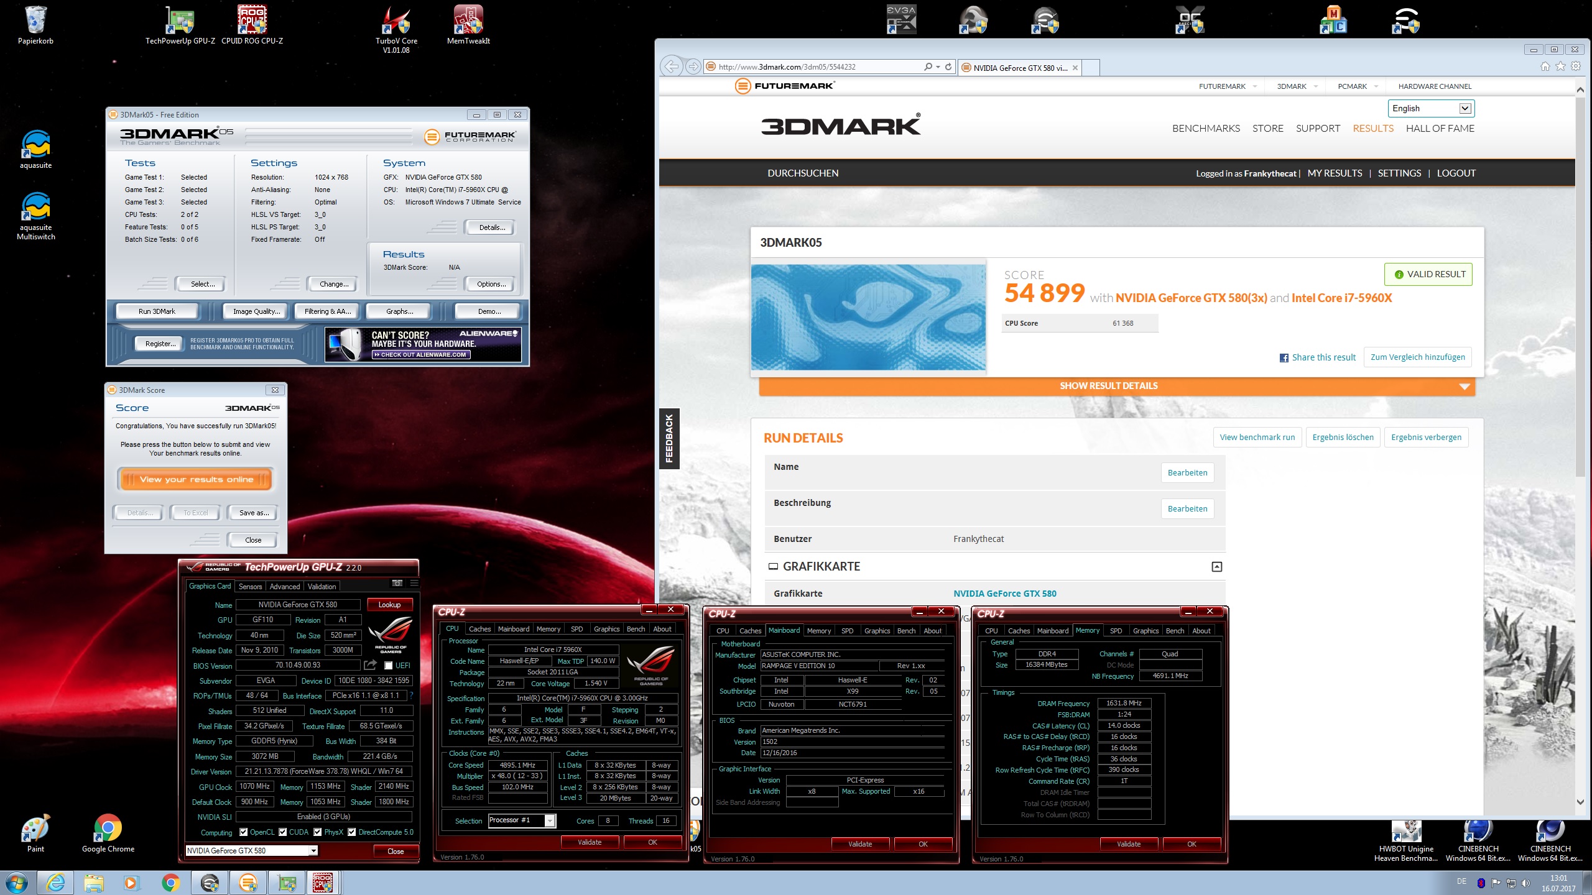Click Bearbeiten button next to Beschreibung

(x=1187, y=508)
